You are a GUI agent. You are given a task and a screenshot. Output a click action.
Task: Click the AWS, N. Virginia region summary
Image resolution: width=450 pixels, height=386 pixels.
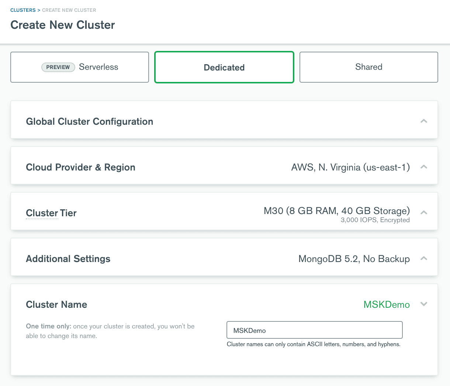tap(350, 168)
